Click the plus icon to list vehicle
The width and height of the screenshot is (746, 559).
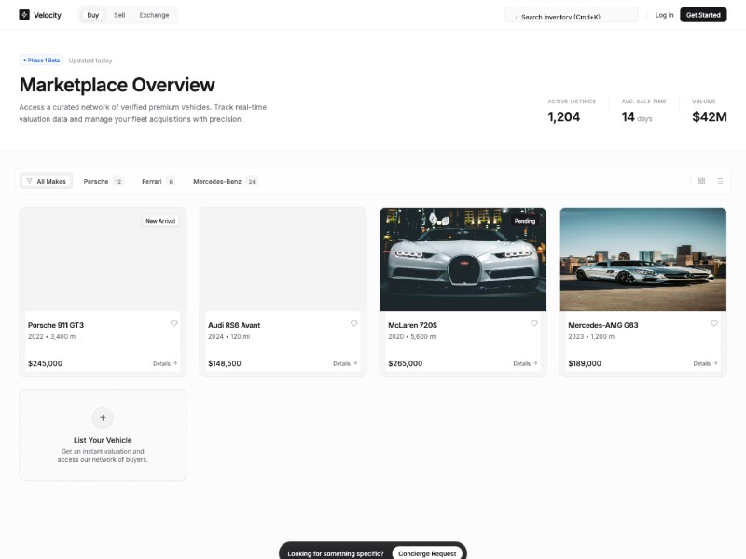(103, 417)
